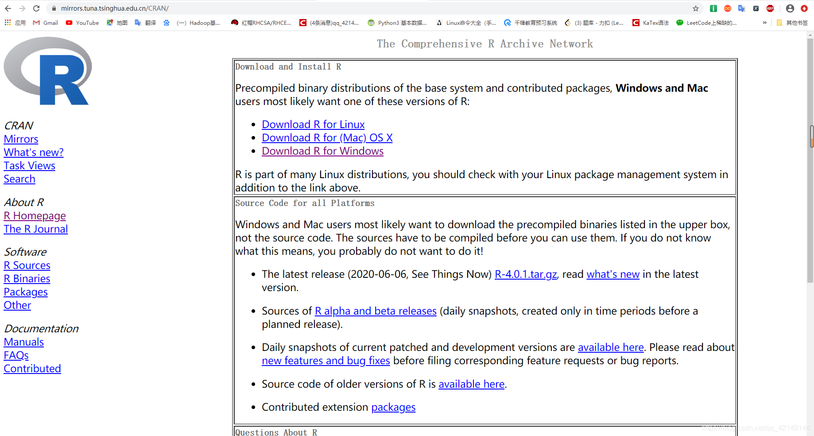Click Download R for (Mac) OS X
Image resolution: width=814 pixels, height=436 pixels.
(327, 138)
